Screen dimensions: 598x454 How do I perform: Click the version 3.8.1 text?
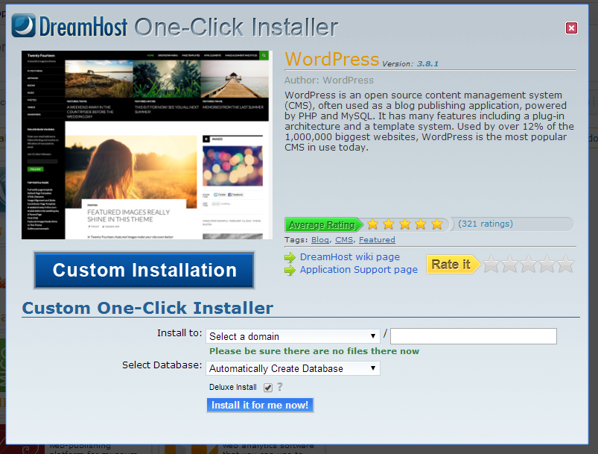click(x=427, y=64)
